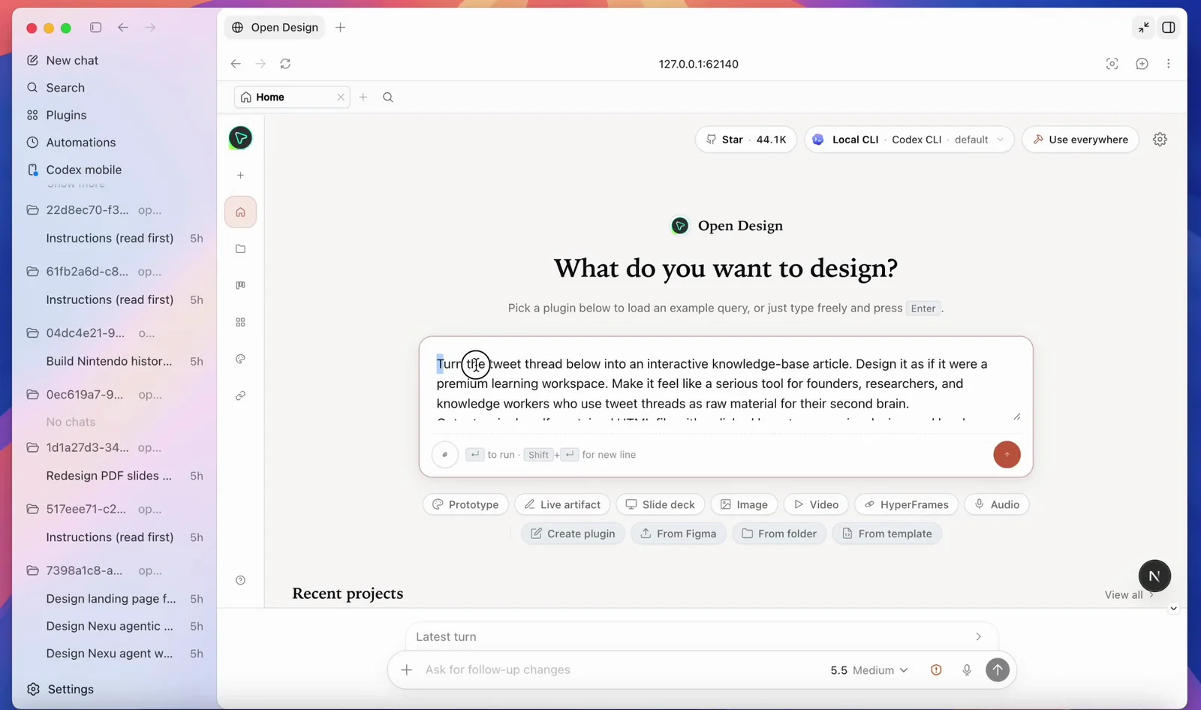This screenshot has width=1201, height=710.
Task: Select the Slide deck chip
Action: (661, 504)
